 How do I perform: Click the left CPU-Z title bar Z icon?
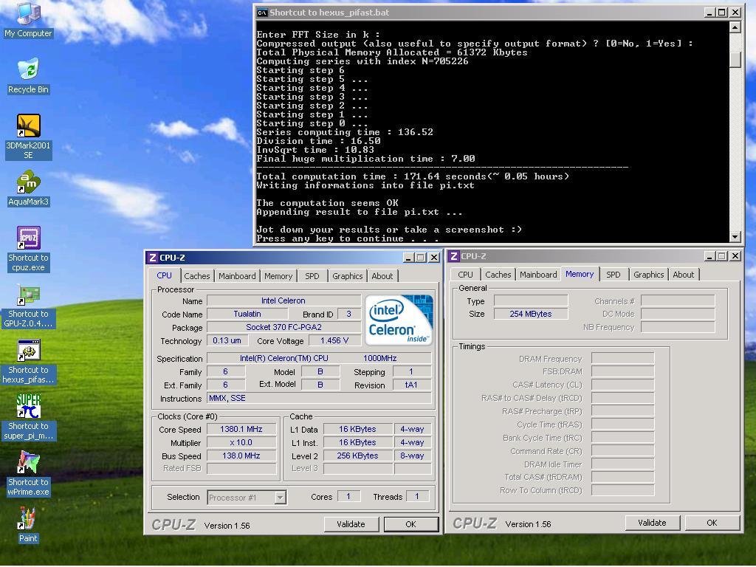tap(152, 258)
